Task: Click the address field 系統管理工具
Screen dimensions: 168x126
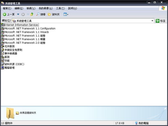Action: [83, 21]
